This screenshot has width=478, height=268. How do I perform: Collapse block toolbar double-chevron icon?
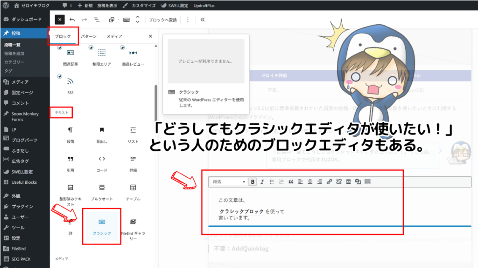point(203,20)
